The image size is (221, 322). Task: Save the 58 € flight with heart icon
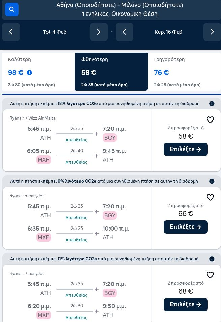pos(210,120)
